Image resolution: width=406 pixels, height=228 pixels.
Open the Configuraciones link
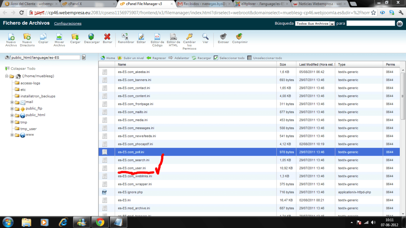tap(68, 24)
